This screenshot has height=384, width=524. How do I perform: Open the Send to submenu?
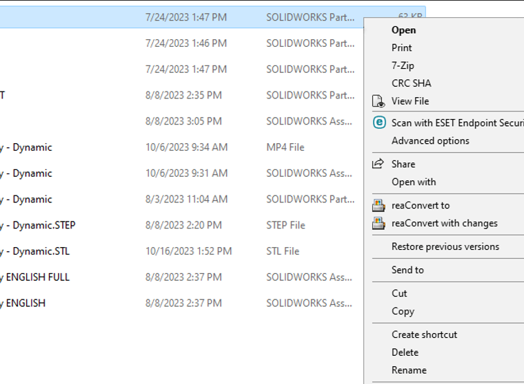(x=407, y=270)
